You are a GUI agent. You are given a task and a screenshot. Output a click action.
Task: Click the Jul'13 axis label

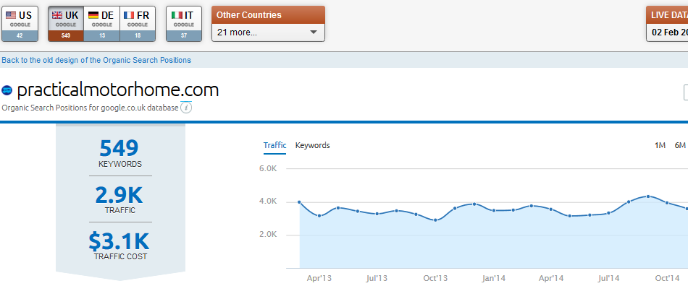tap(377, 278)
